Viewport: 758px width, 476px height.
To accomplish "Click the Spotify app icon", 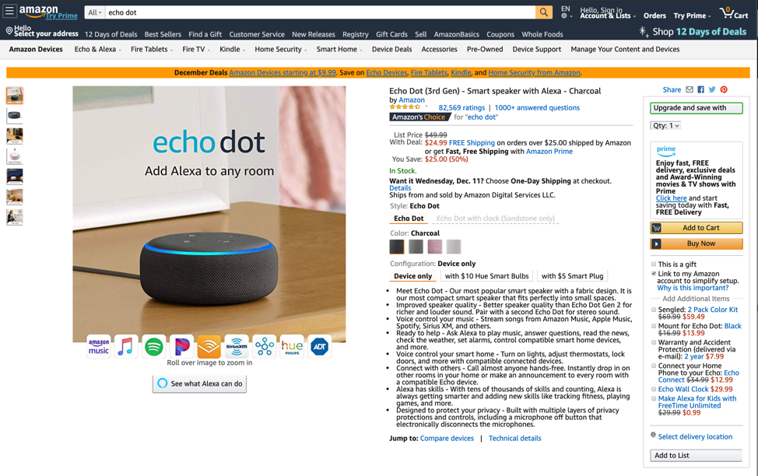I will pos(154,346).
